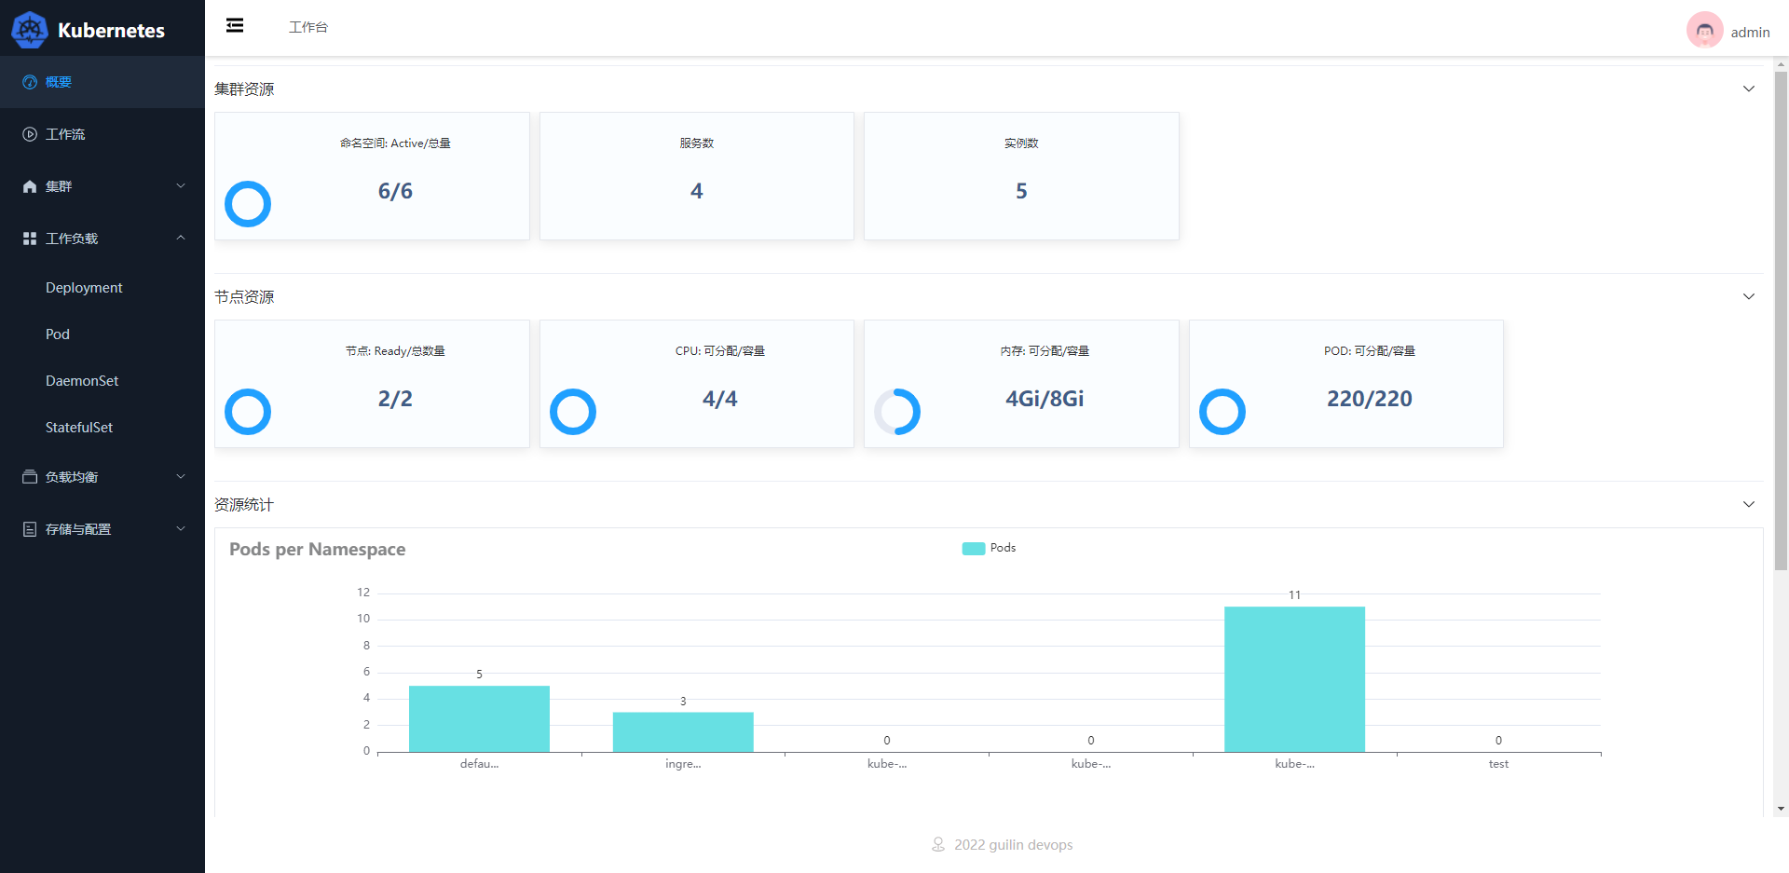Open DaemonSet from the workload menu
Image resolution: width=1789 pixels, height=873 pixels.
pos(82,381)
